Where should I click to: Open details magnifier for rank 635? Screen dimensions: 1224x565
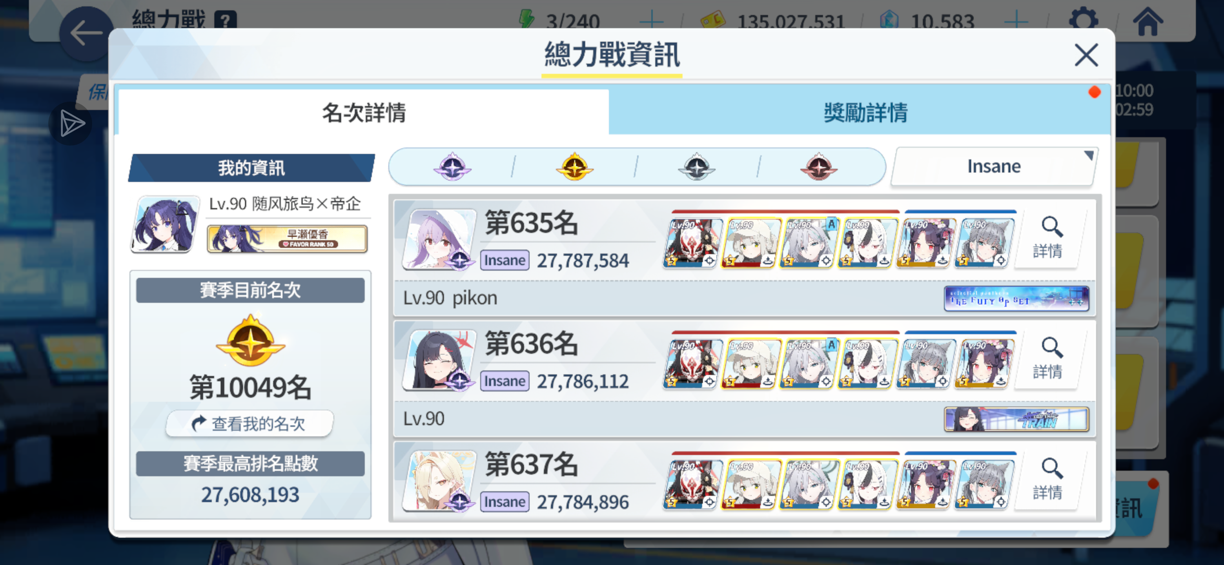[1048, 238]
